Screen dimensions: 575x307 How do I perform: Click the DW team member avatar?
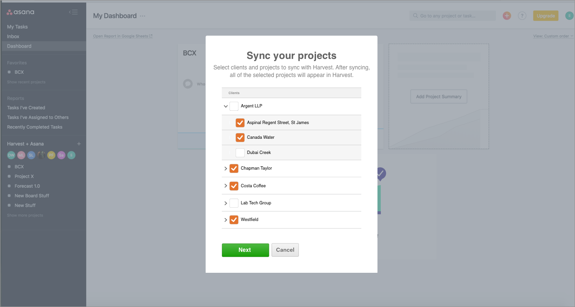click(11, 155)
